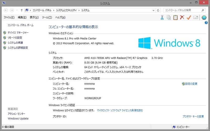The image size is (210, 131).
Task: Go up one level with the Up arrow
Action: click(x=22, y=10)
